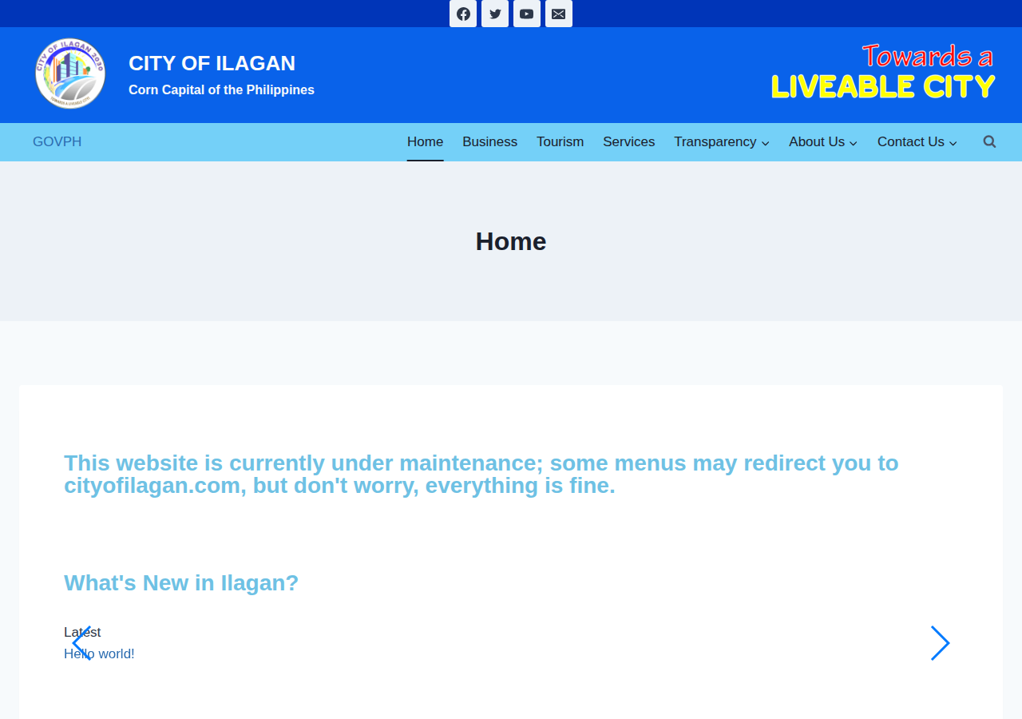Select the Home menu item
The image size is (1022, 719).
(425, 141)
